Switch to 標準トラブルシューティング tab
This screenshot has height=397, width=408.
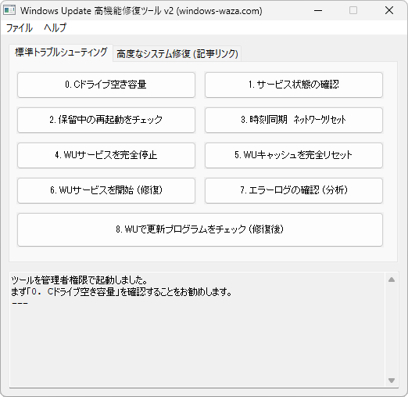61,52
